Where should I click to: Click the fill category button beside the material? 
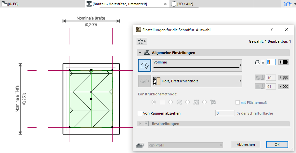coord(144,81)
